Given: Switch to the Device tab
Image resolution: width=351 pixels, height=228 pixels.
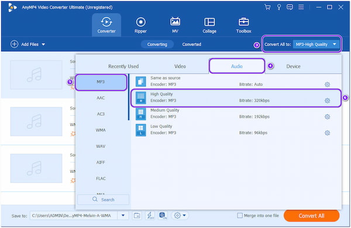Looking at the screenshot, I should 293,66.
